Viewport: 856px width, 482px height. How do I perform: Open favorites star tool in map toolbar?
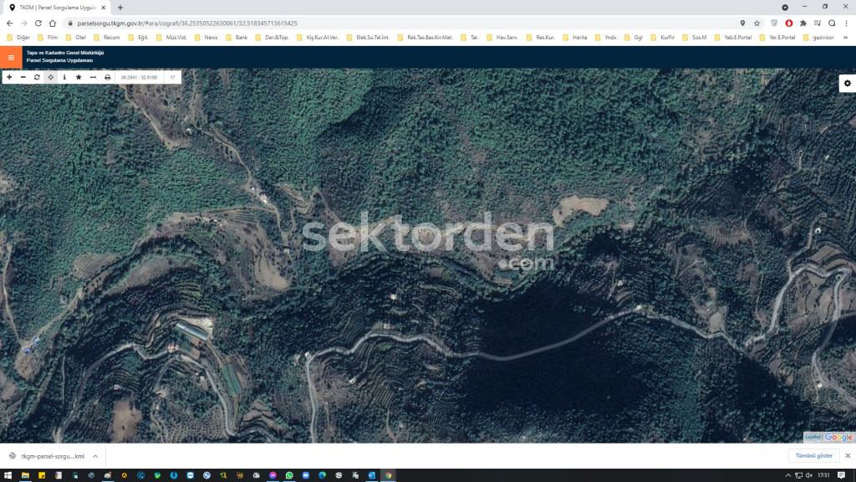pos(79,77)
